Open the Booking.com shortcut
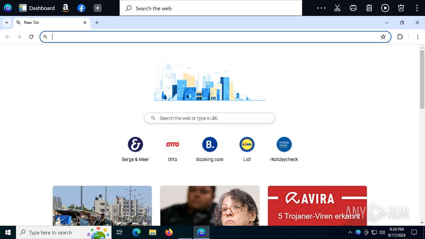The height and width of the screenshot is (239, 425). click(210, 149)
